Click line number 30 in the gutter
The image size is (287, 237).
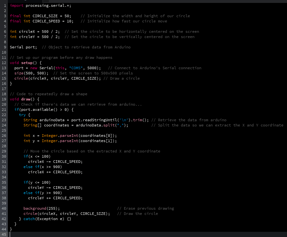tap(4, 156)
